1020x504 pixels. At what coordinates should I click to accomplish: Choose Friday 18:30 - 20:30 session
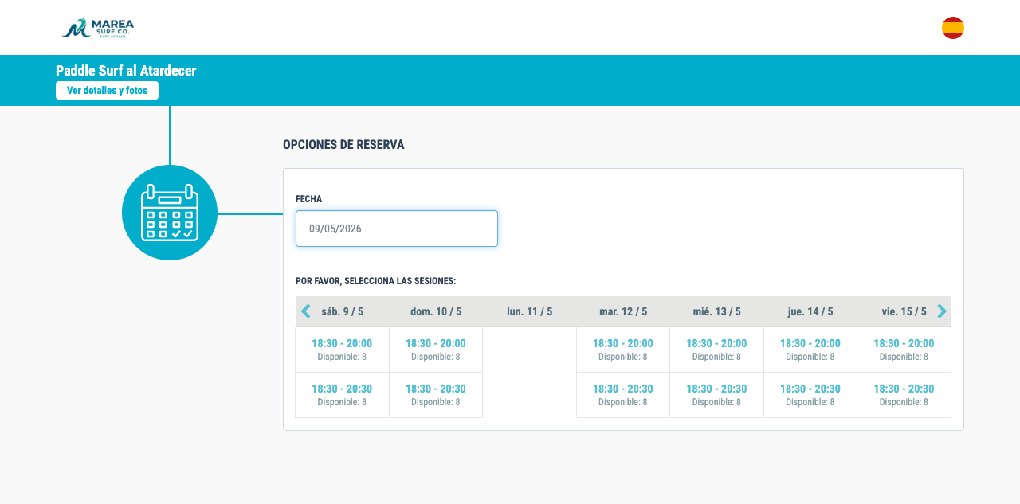coord(904,395)
